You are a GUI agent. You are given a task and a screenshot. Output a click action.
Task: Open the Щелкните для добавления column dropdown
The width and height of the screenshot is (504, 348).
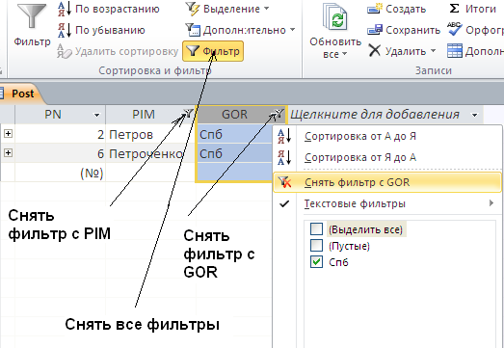(475, 115)
